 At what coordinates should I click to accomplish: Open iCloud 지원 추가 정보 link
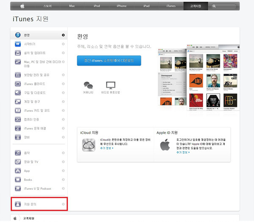point(107,148)
